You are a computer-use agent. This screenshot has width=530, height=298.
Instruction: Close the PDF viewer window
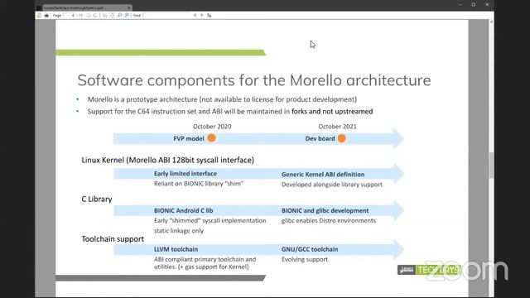click(487, 5)
